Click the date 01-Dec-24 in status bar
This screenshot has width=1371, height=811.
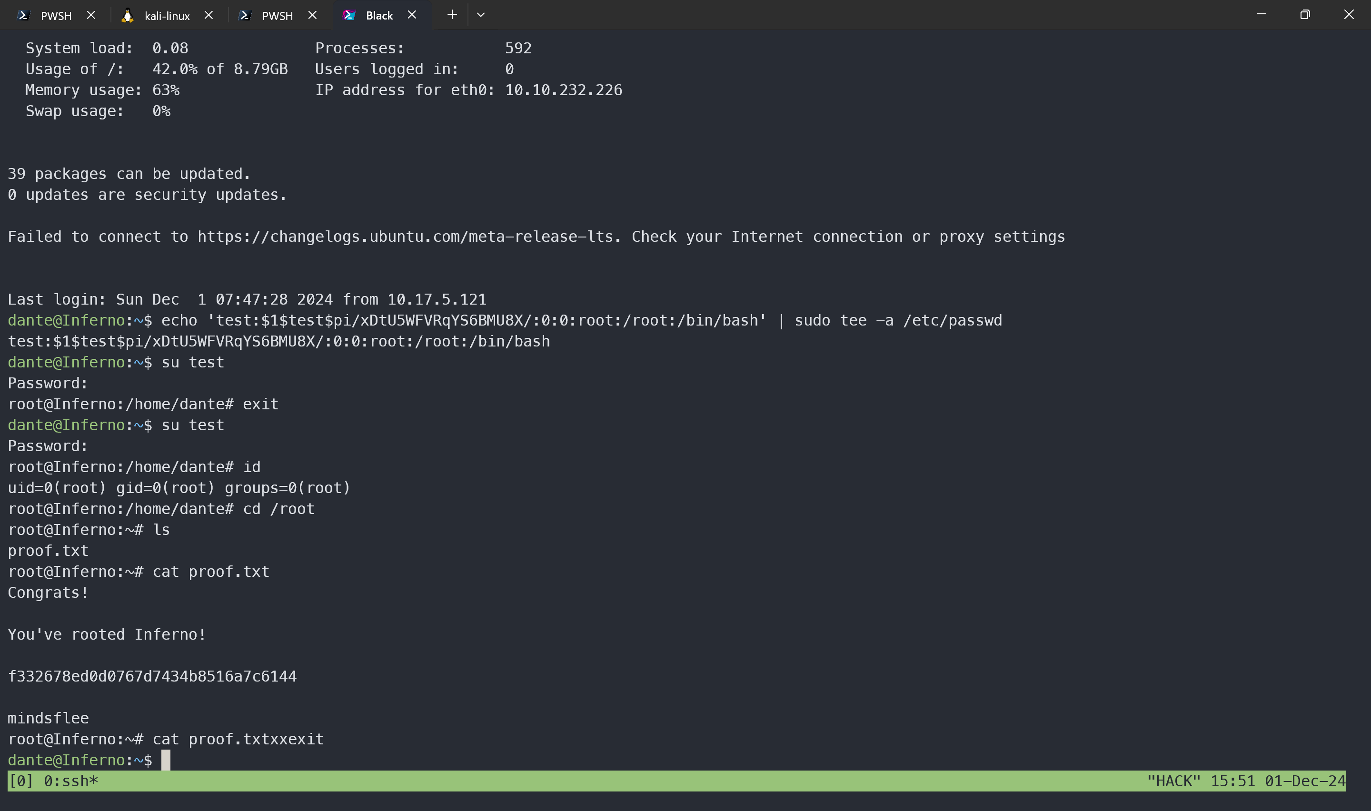coord(1305,781)
